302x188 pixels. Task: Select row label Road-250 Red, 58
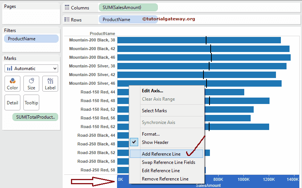click(x=98, y=170)
